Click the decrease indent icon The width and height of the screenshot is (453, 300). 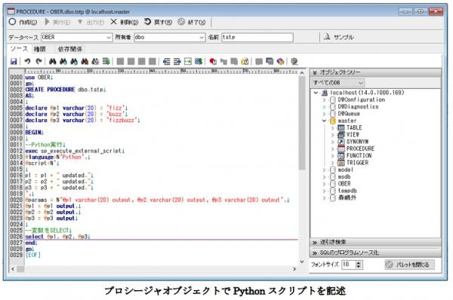[166, 61]
